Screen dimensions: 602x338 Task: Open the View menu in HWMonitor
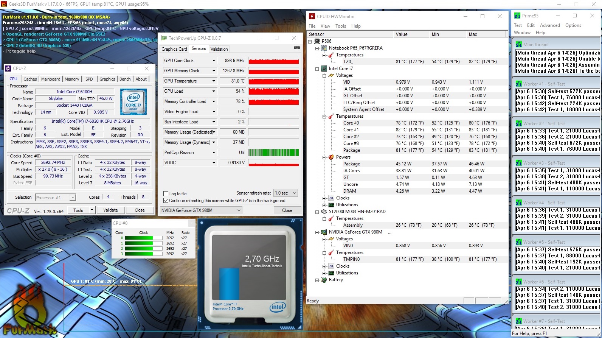[x=325, y=26]
